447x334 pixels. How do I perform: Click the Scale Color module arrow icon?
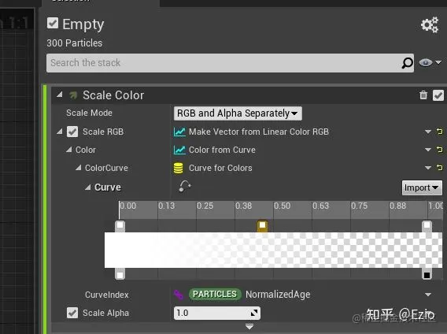(x=73, y=95)
